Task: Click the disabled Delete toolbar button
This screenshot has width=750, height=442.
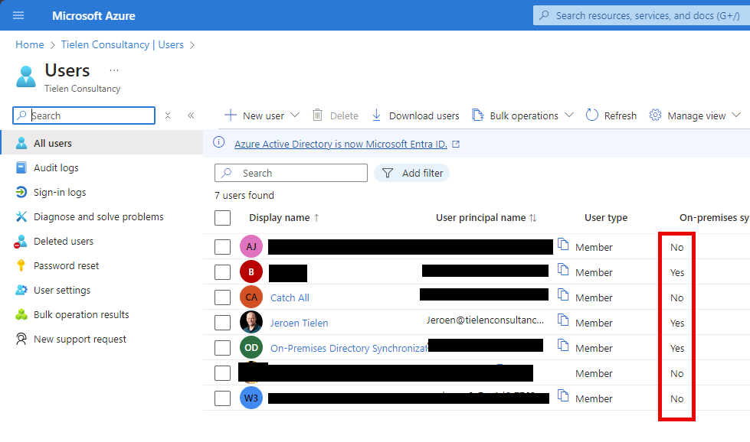Action: (x=336, y=115)
